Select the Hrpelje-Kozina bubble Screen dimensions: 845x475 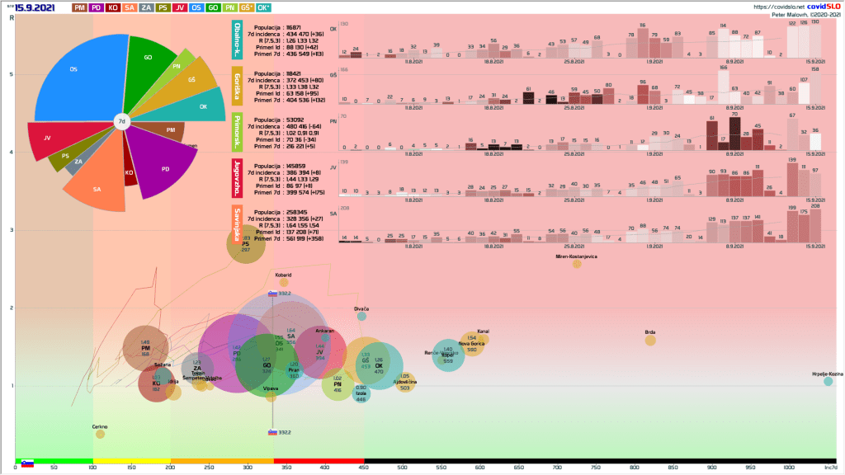pyautogui.click(x=828, y=381)
